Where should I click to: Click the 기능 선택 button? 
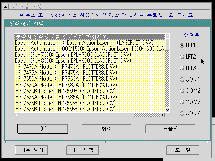(83, 150)
